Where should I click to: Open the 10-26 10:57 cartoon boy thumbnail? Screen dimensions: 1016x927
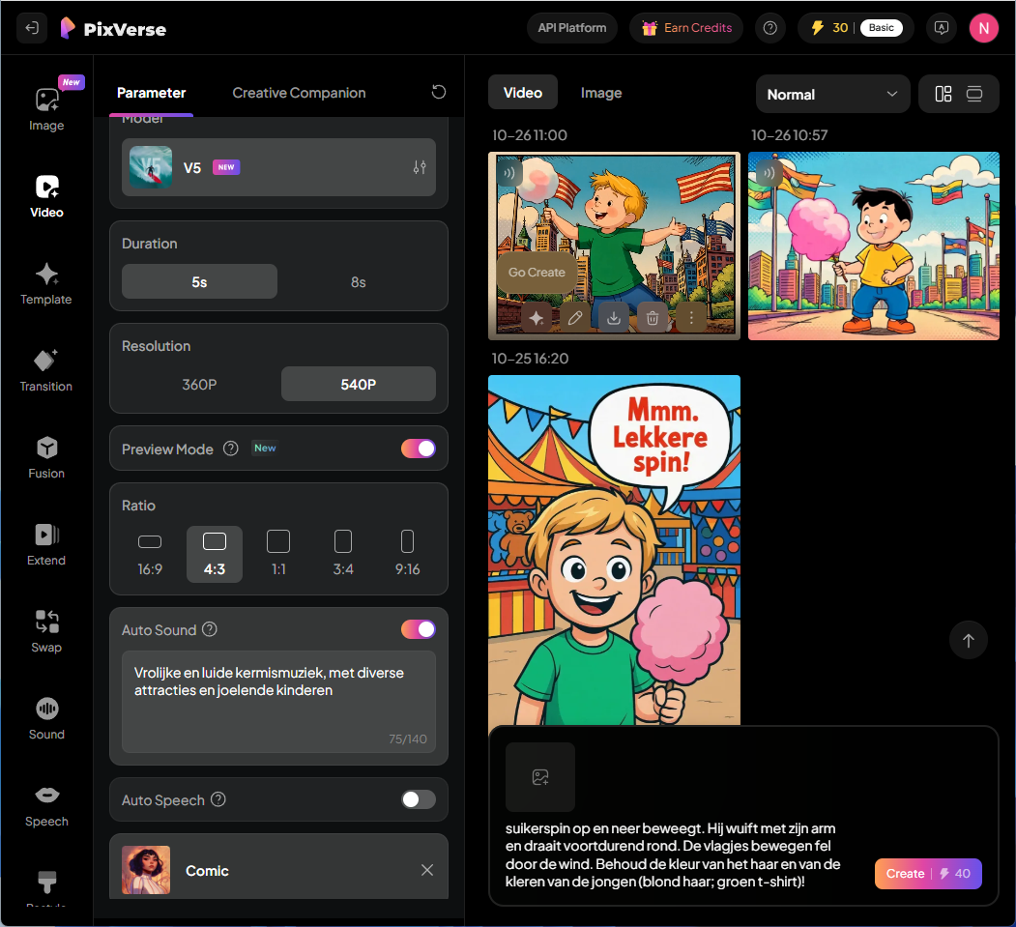coord(874,246)
